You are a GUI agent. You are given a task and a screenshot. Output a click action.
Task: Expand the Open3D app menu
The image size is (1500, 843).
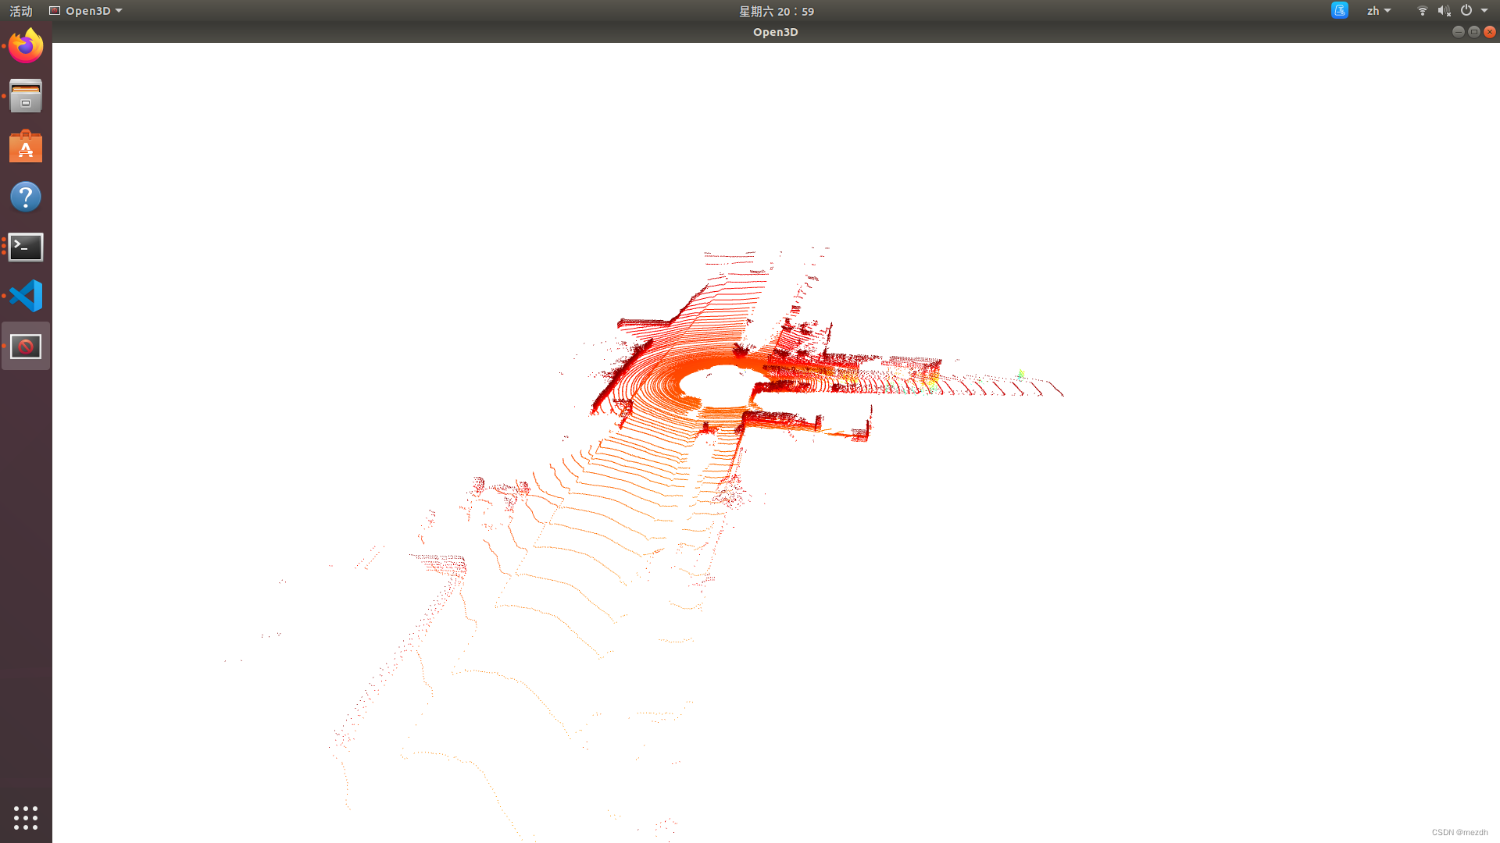[86, 10]
